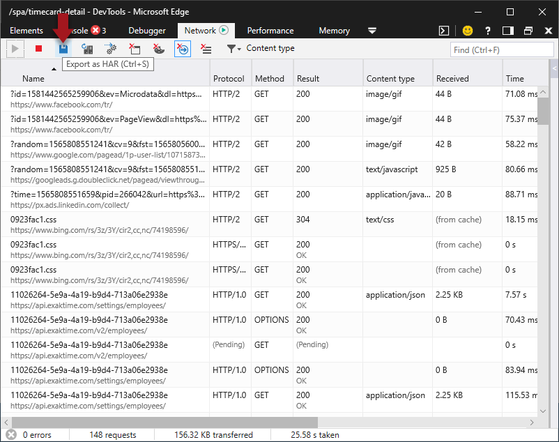The image size is (559, 442).
Task: Click the 148 requests status text
Action: pos(113,435)
